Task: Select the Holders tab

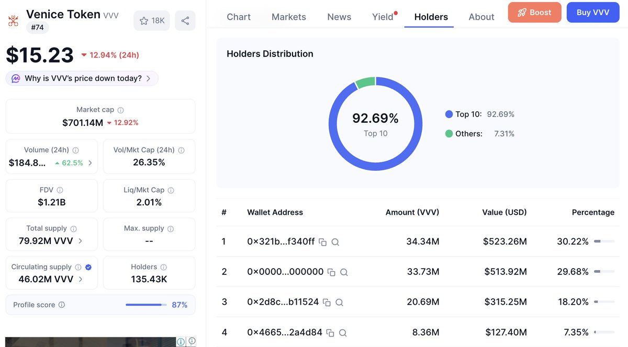Action: 431,17
